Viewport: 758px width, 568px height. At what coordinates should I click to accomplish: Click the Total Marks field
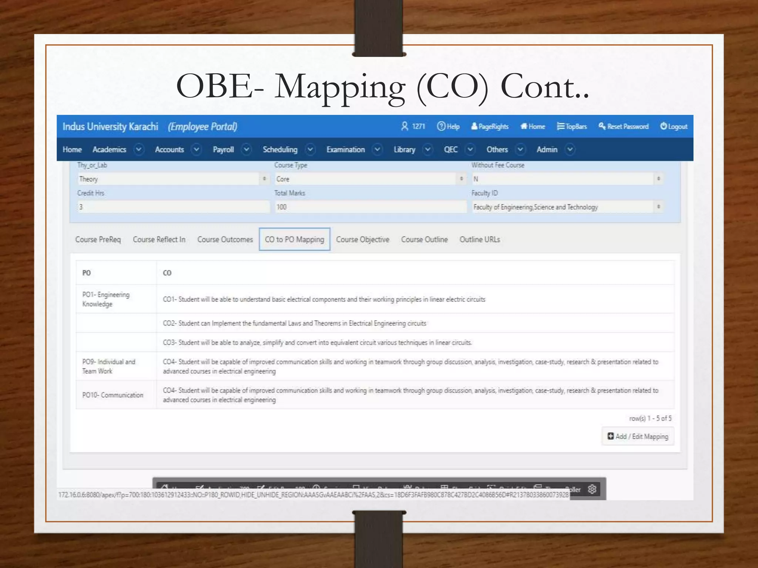pos(370,207)
